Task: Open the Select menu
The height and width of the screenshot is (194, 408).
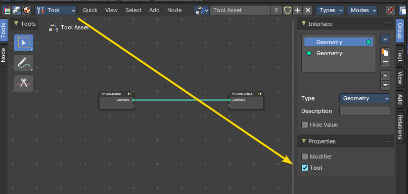Action: point(133,11)
